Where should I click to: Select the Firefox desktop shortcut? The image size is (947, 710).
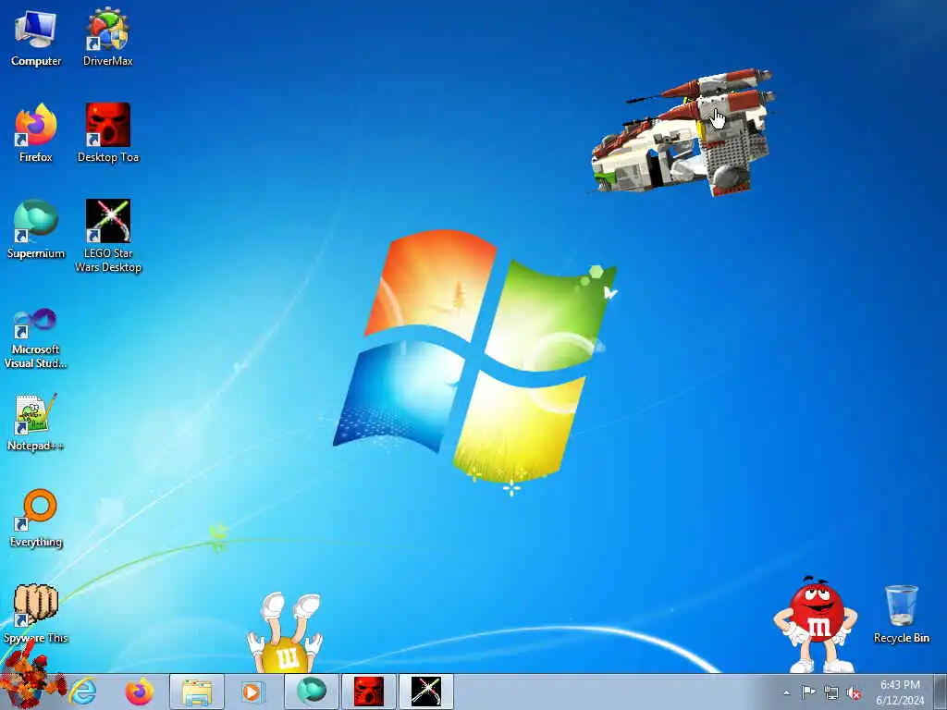point(36,133)
